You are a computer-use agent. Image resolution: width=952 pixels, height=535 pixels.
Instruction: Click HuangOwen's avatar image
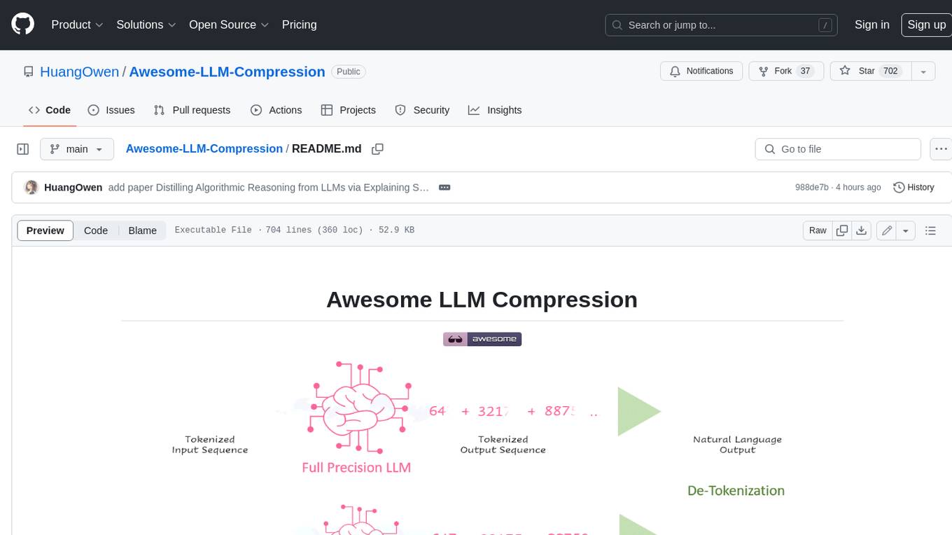[31, 188]
